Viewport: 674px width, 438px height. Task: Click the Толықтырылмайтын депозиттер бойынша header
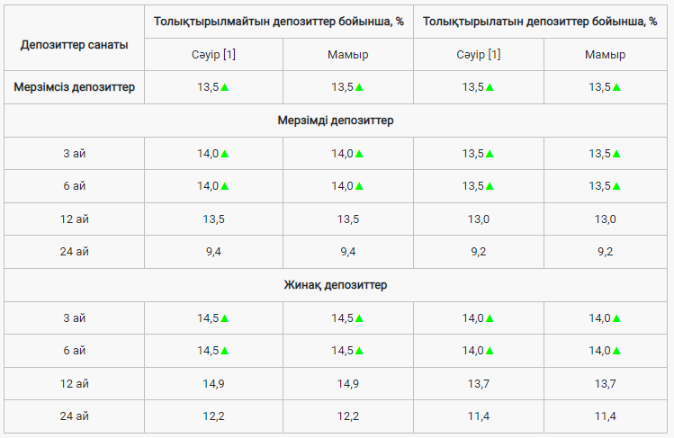coord(279,22)
